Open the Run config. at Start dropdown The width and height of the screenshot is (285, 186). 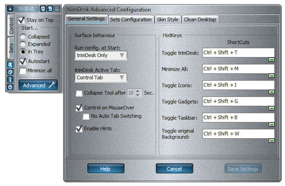point(101,56)
